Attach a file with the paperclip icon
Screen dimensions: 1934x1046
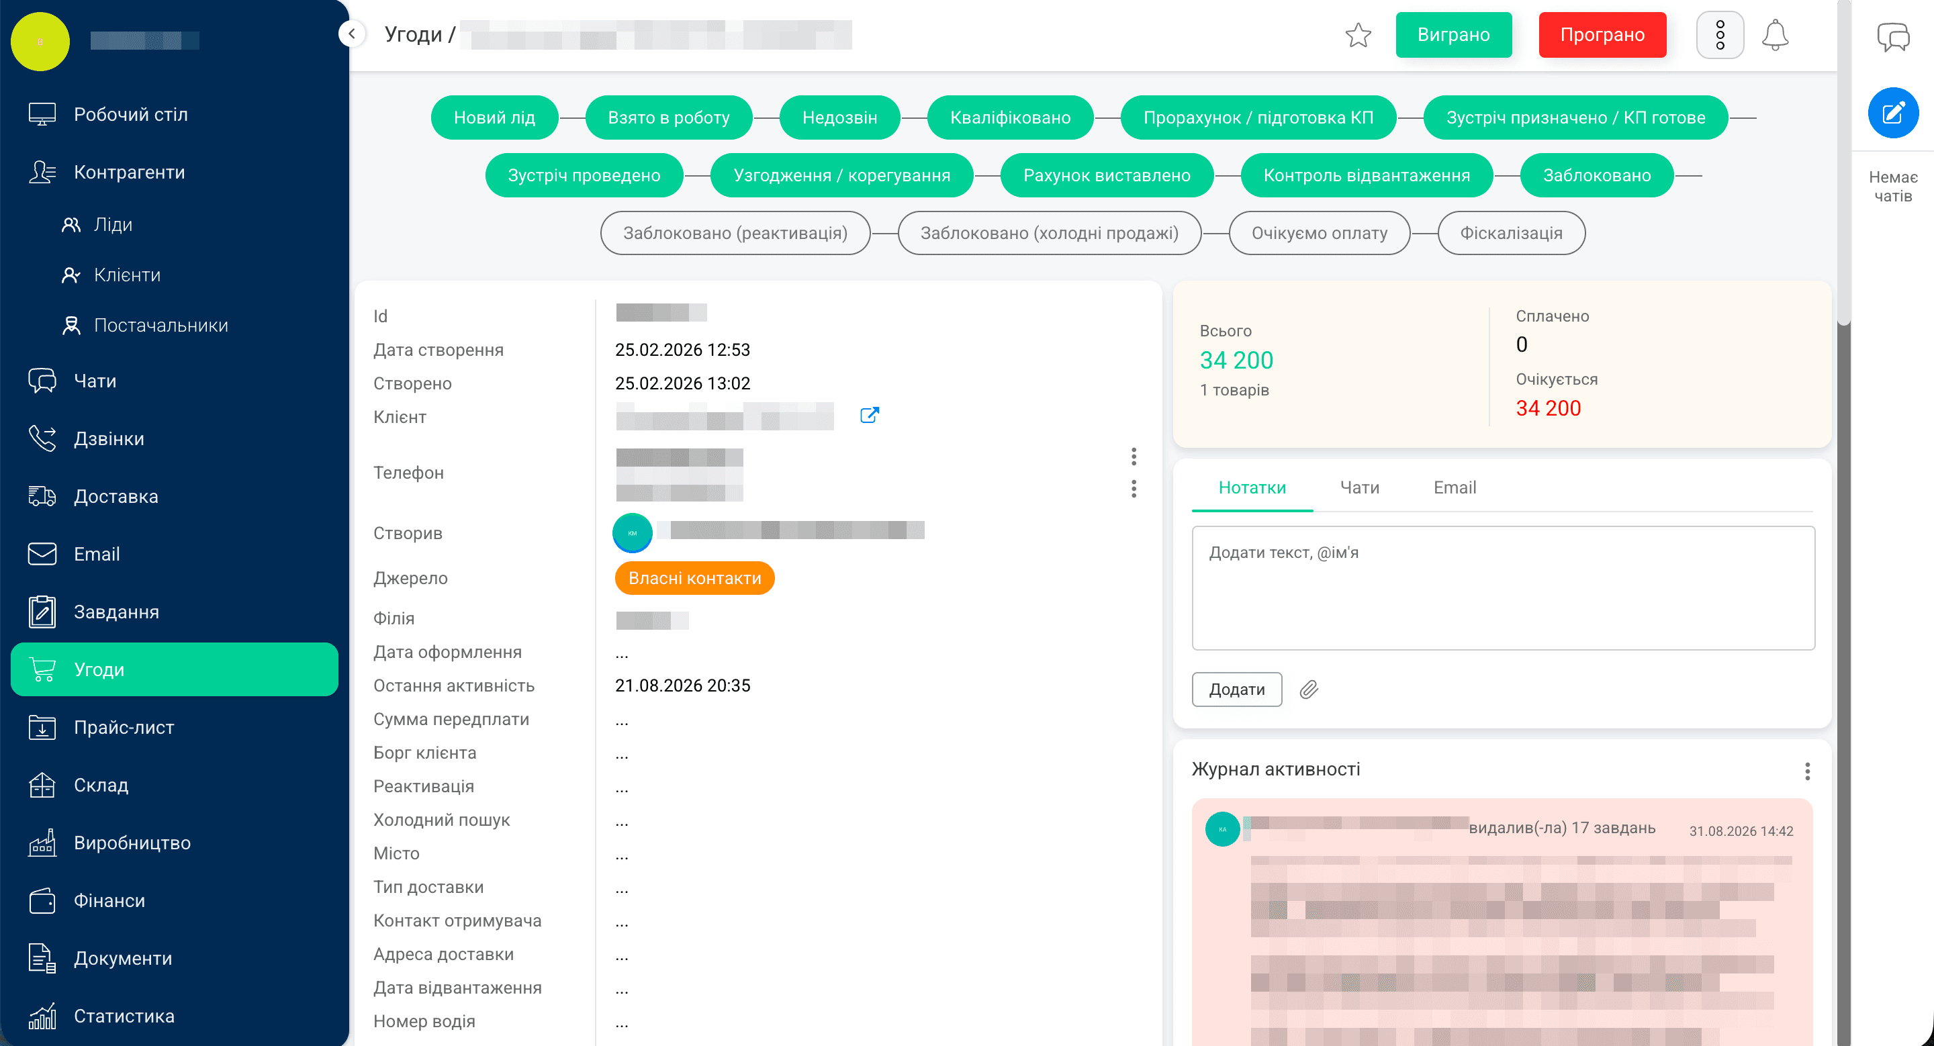tap(1309, 689)
